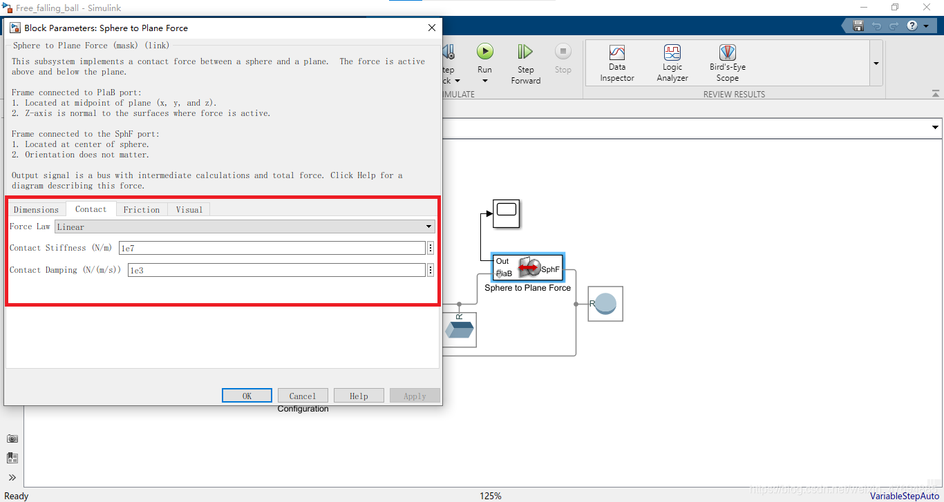Close the Block Parameters dialog
The image size is (944, 502).
point(432,28)
